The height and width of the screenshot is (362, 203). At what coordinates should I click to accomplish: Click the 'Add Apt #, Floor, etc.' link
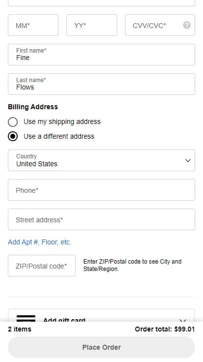tap(40, 242)
